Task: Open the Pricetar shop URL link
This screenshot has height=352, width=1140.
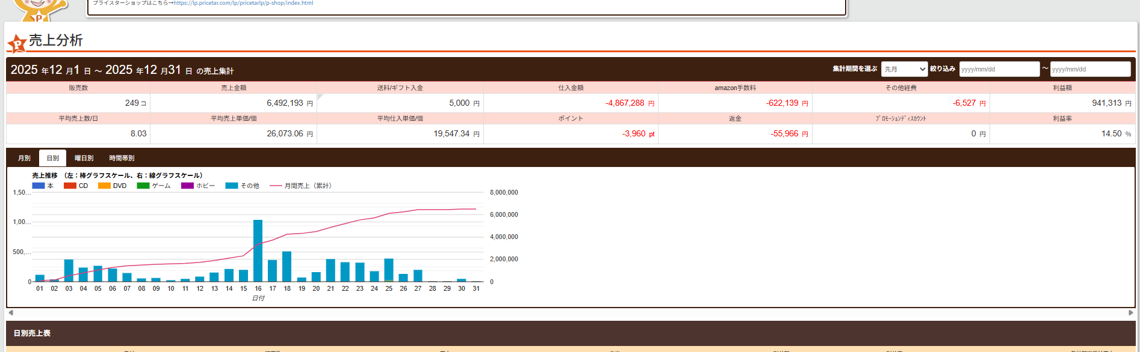Action: (243, 3)
